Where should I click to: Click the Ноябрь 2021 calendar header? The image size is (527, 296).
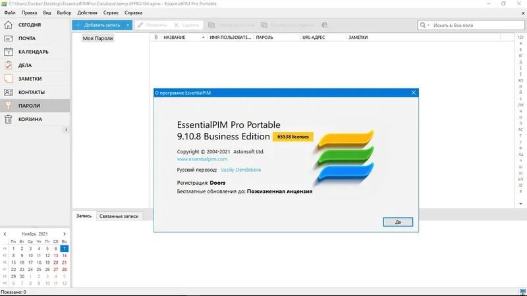35,234
